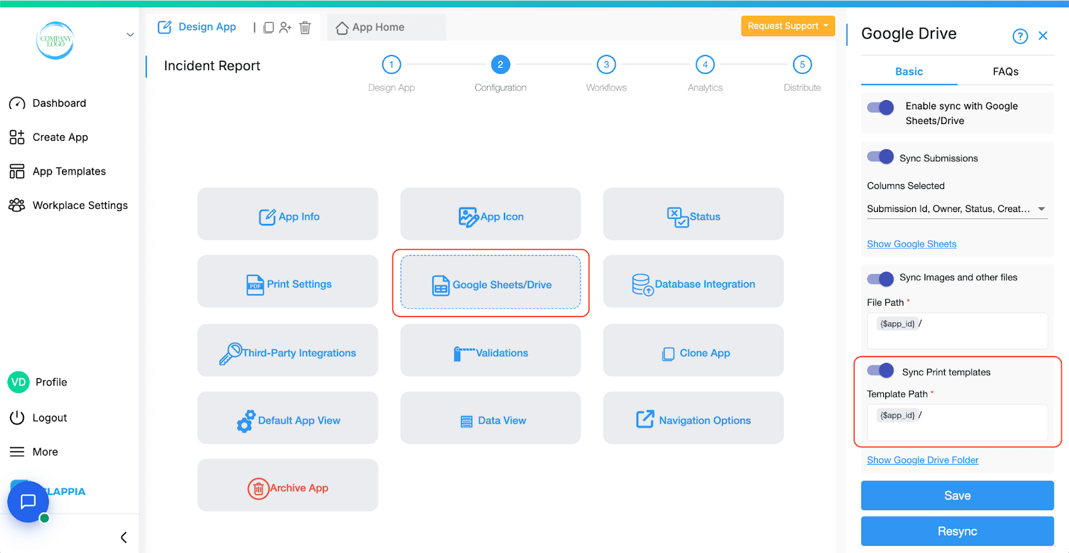Open the Default App View tile
Viewport: 1069px width, 553px height.
288,418
